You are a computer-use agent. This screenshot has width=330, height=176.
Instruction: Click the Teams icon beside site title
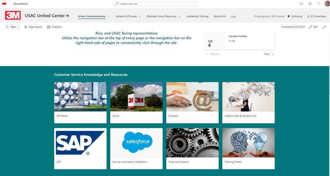68,16
